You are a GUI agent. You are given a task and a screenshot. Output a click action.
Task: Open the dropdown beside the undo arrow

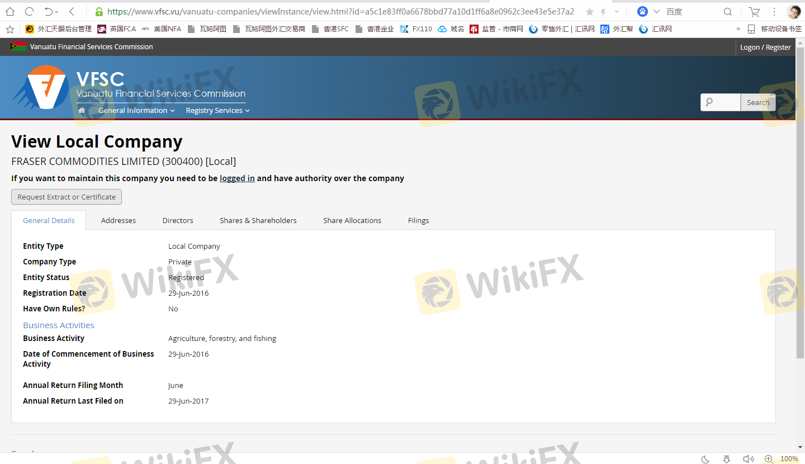pos(58,12)
